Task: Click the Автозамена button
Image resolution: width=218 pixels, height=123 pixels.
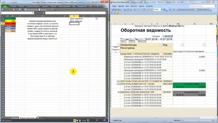Action: [x=203, y=10]
